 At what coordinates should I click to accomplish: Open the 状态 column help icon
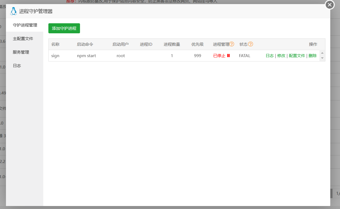[x=250, y=44]
